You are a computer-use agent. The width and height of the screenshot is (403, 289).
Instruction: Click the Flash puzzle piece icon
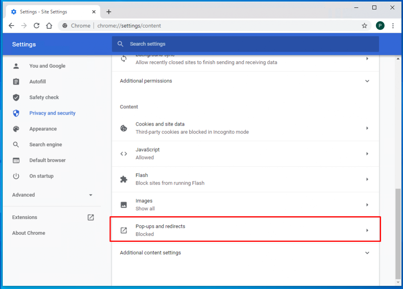(124, 179)
